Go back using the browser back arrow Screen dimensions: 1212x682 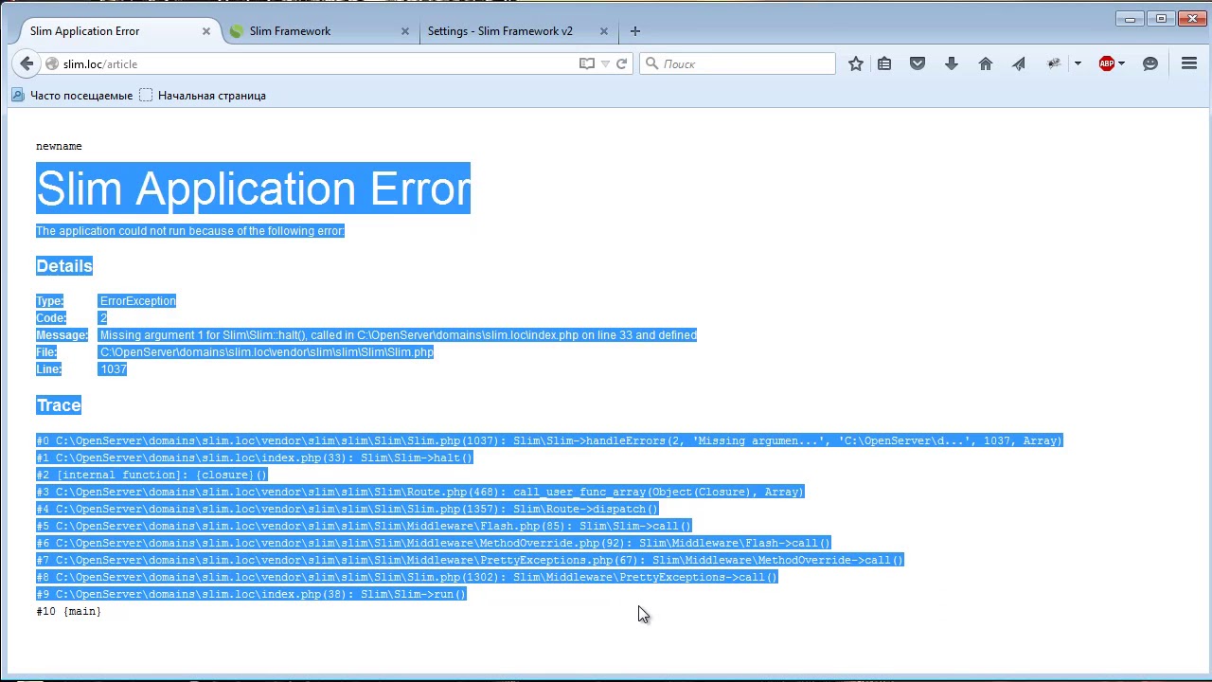point(27,63)
